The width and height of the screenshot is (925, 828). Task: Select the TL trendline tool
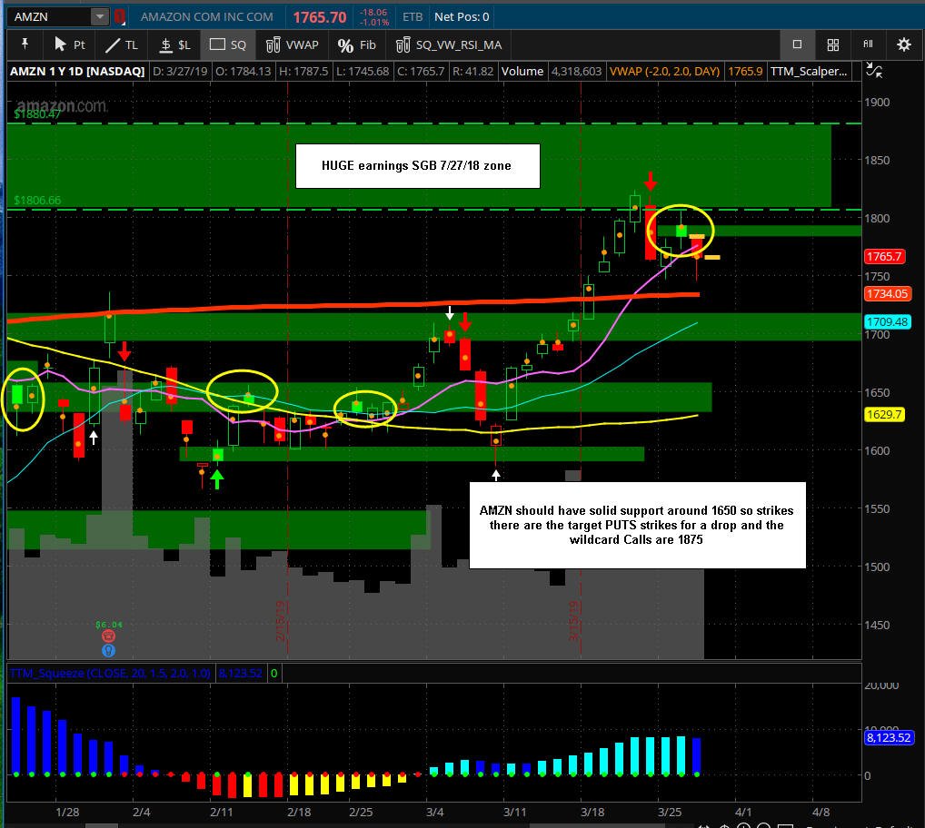pos(121,44)
